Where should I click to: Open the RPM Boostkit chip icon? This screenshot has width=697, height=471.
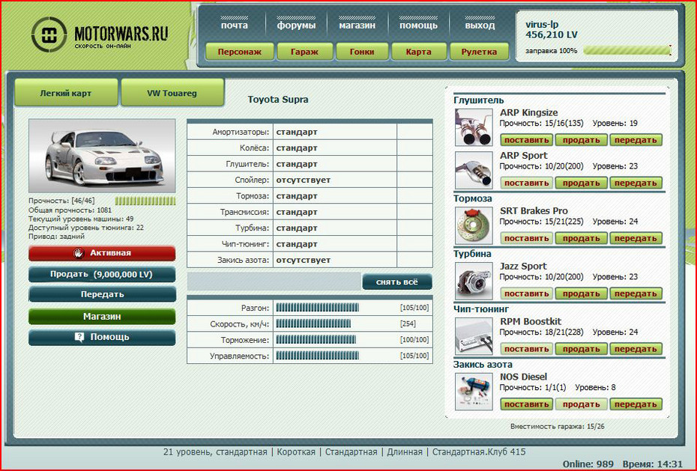pyautogui.click(x=474, y=336)
